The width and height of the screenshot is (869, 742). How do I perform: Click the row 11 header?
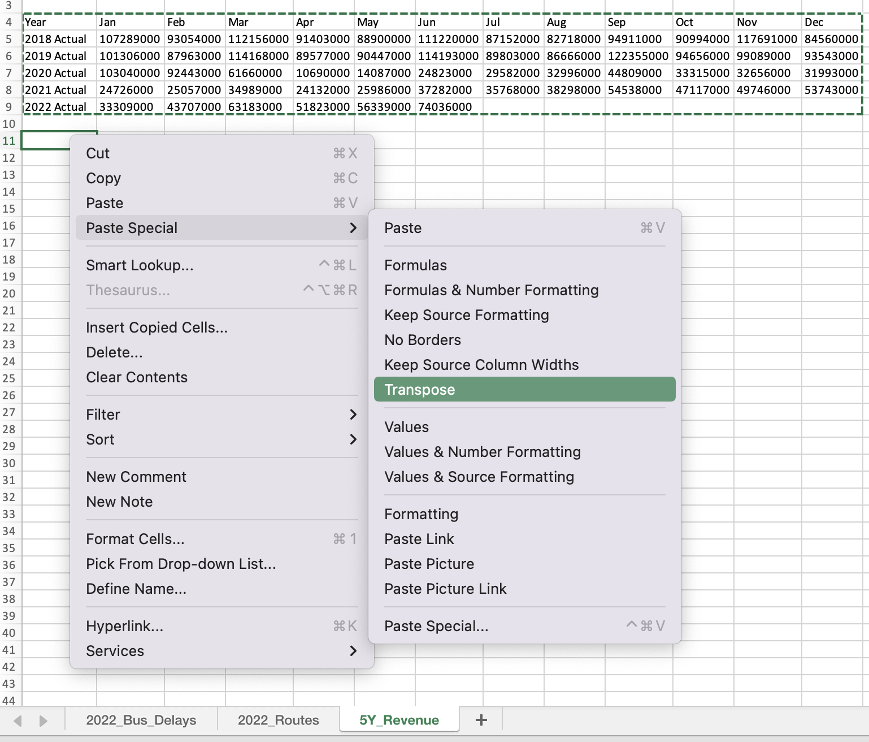10,141
